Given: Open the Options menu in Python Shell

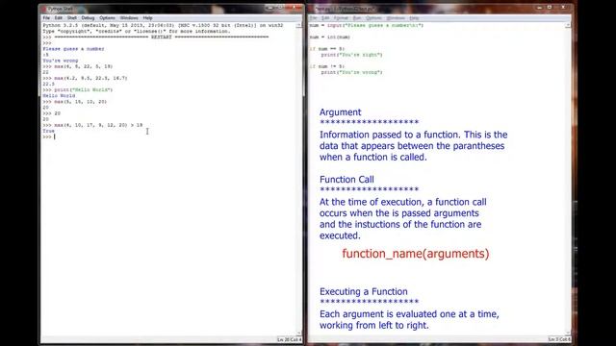Looking at the screenshot, I should point(107,18).
